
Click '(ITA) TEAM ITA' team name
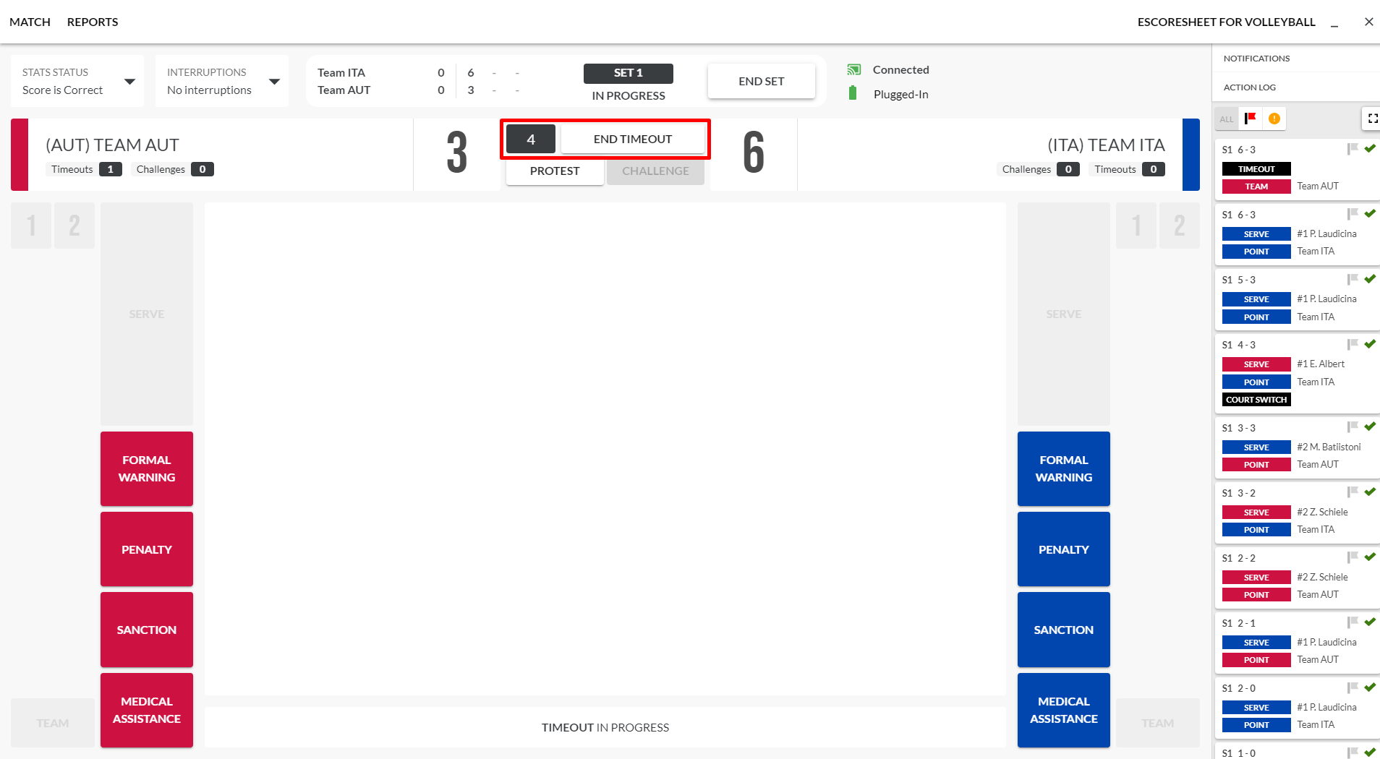click(1106, 145)
